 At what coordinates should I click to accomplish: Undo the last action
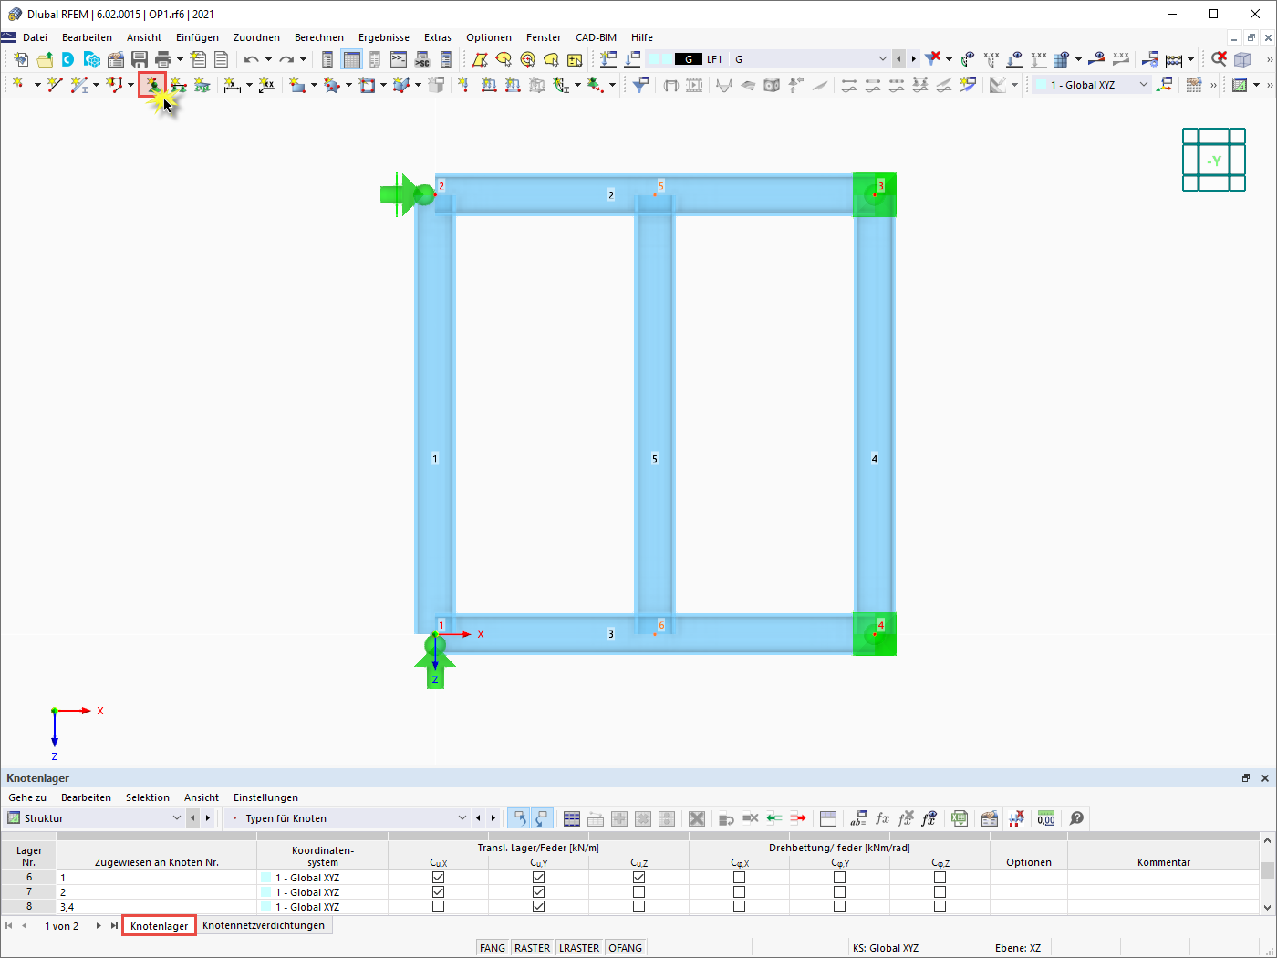(252, 59)
